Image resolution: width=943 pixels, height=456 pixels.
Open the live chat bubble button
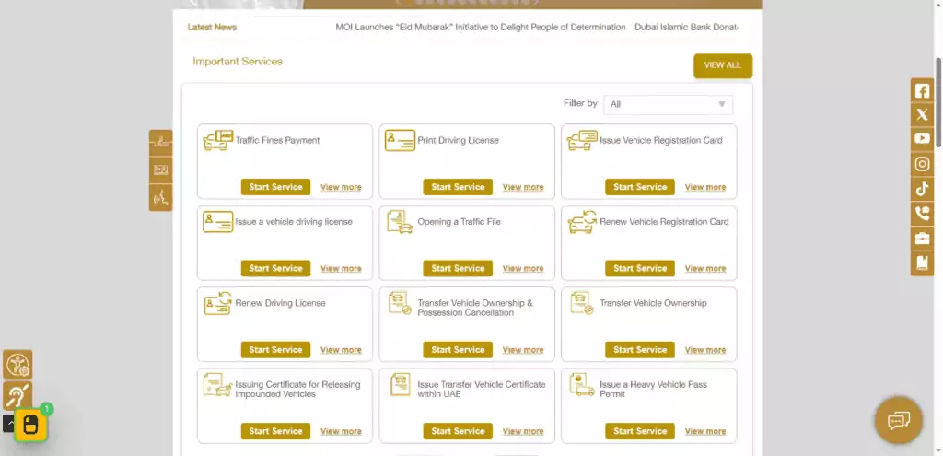click(899, 420)
